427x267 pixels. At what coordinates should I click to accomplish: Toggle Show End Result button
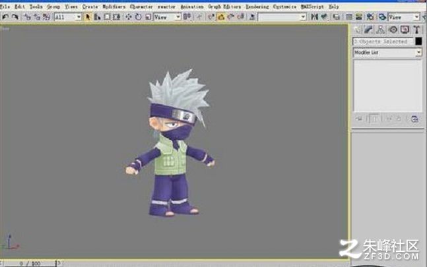point(374,119)
